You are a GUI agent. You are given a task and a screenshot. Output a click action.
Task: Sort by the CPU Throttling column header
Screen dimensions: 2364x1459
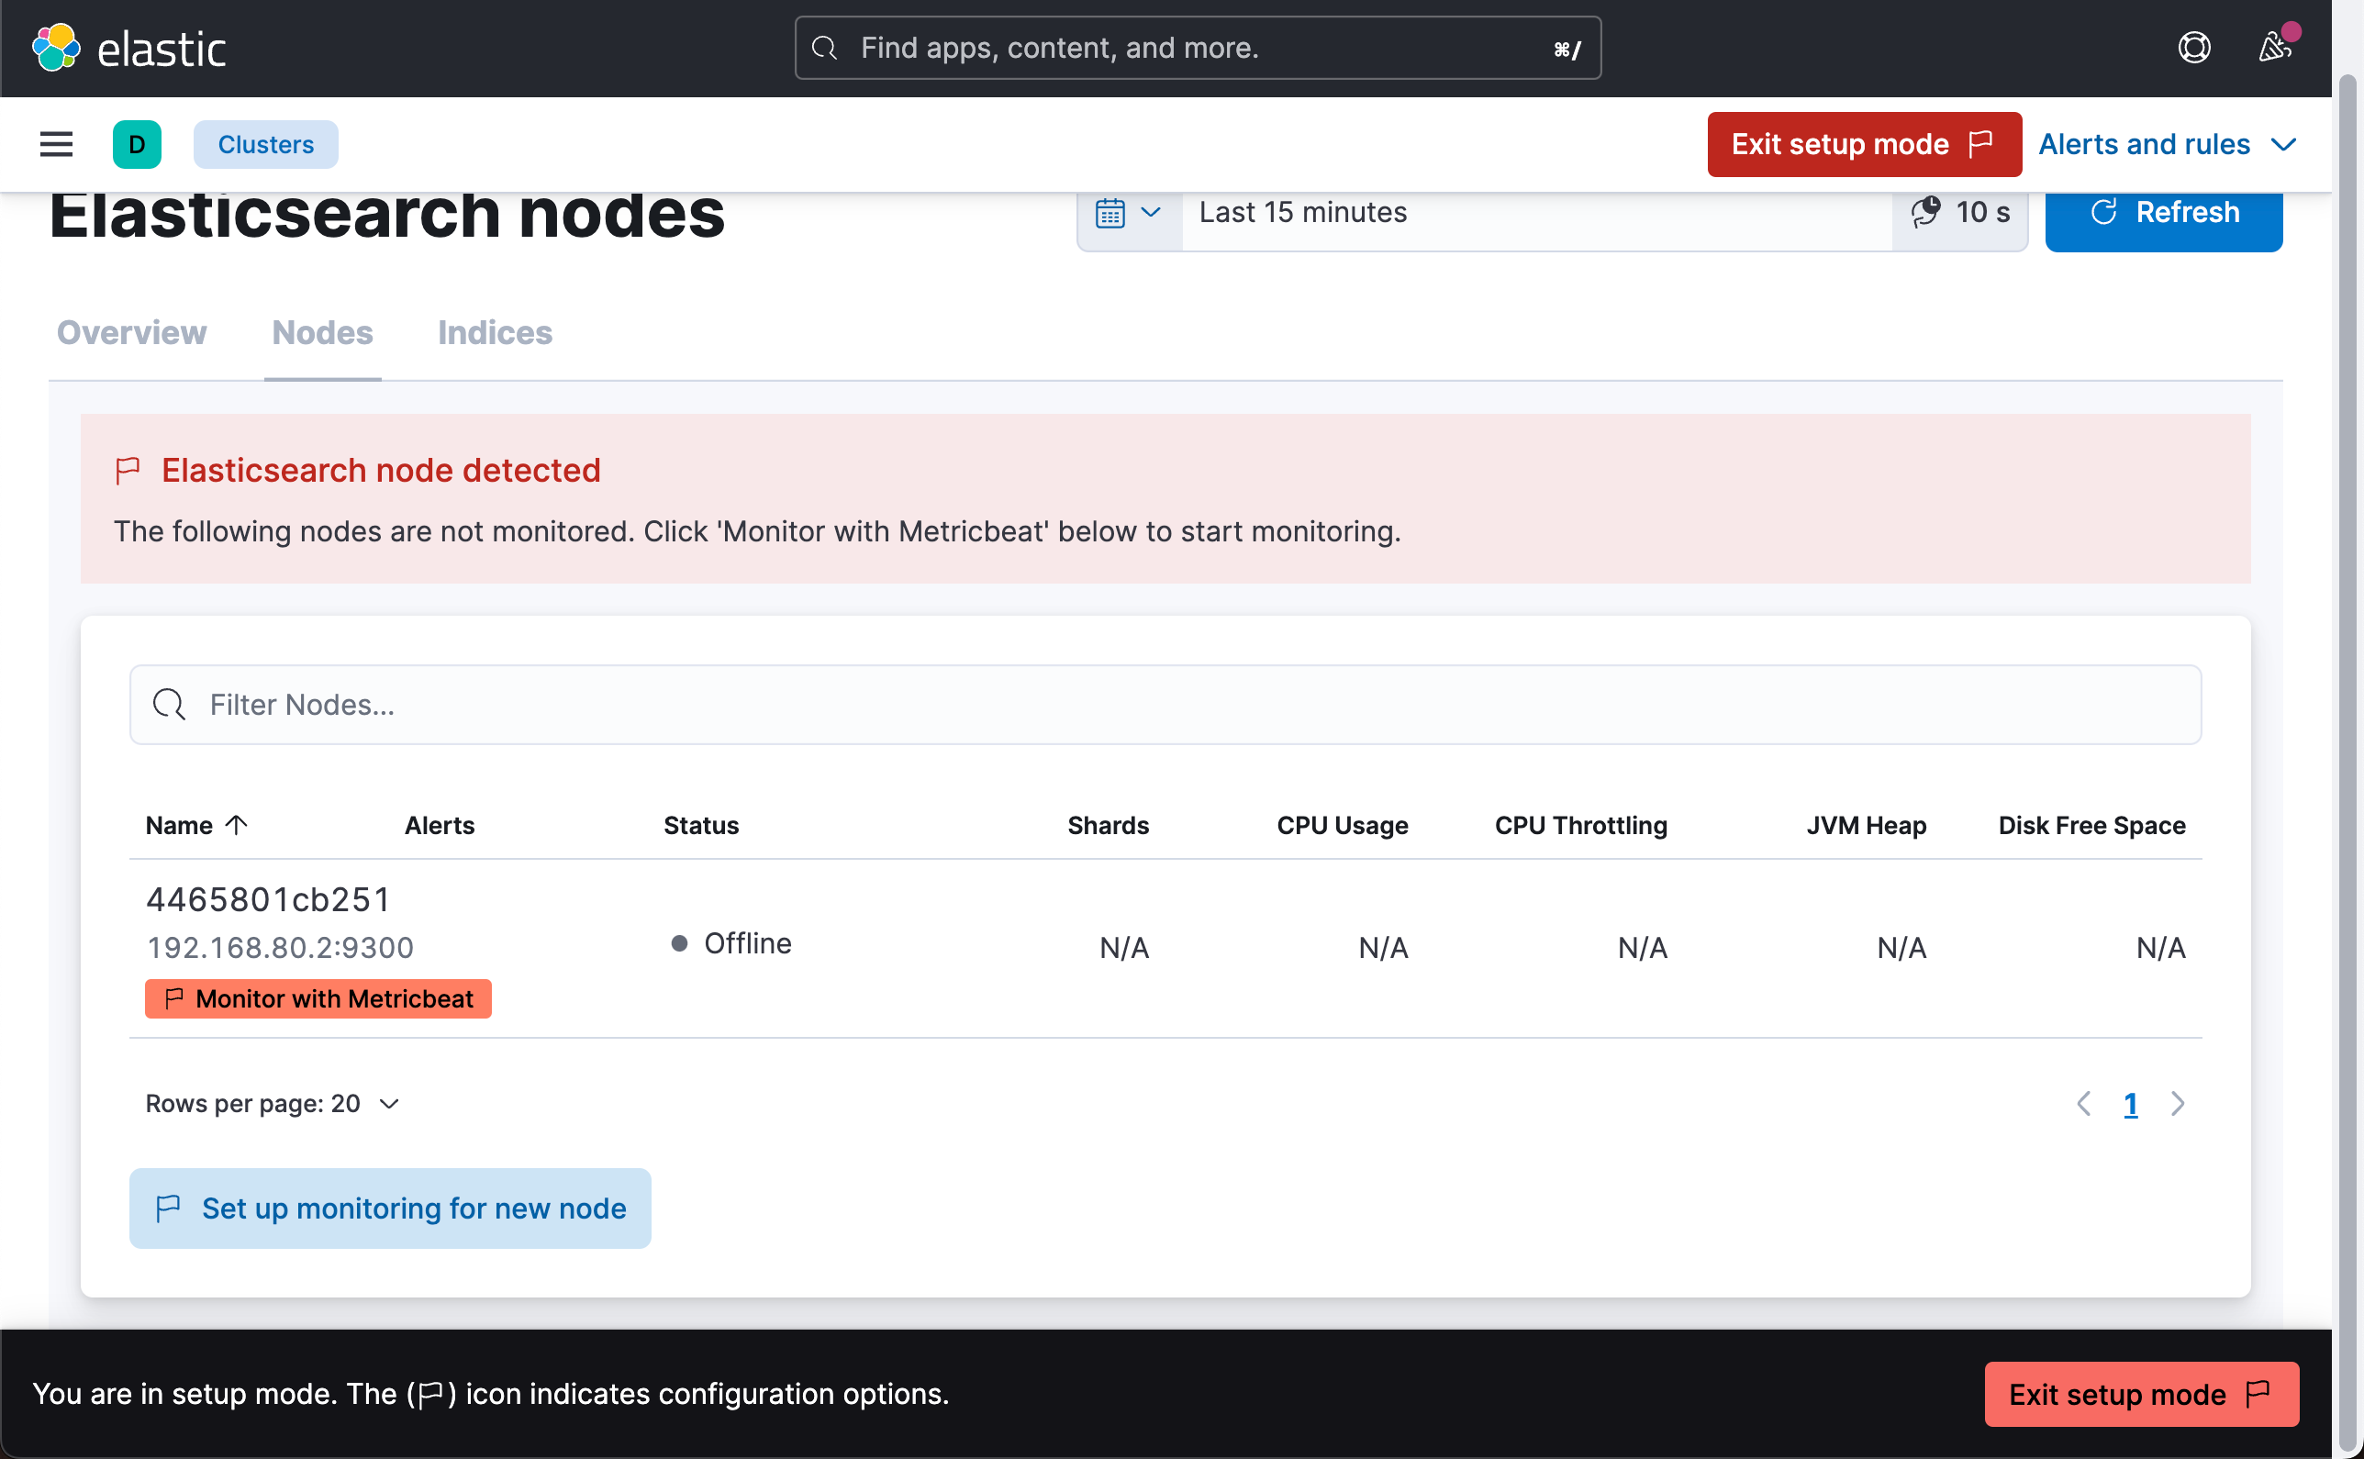coord(1580,825)
